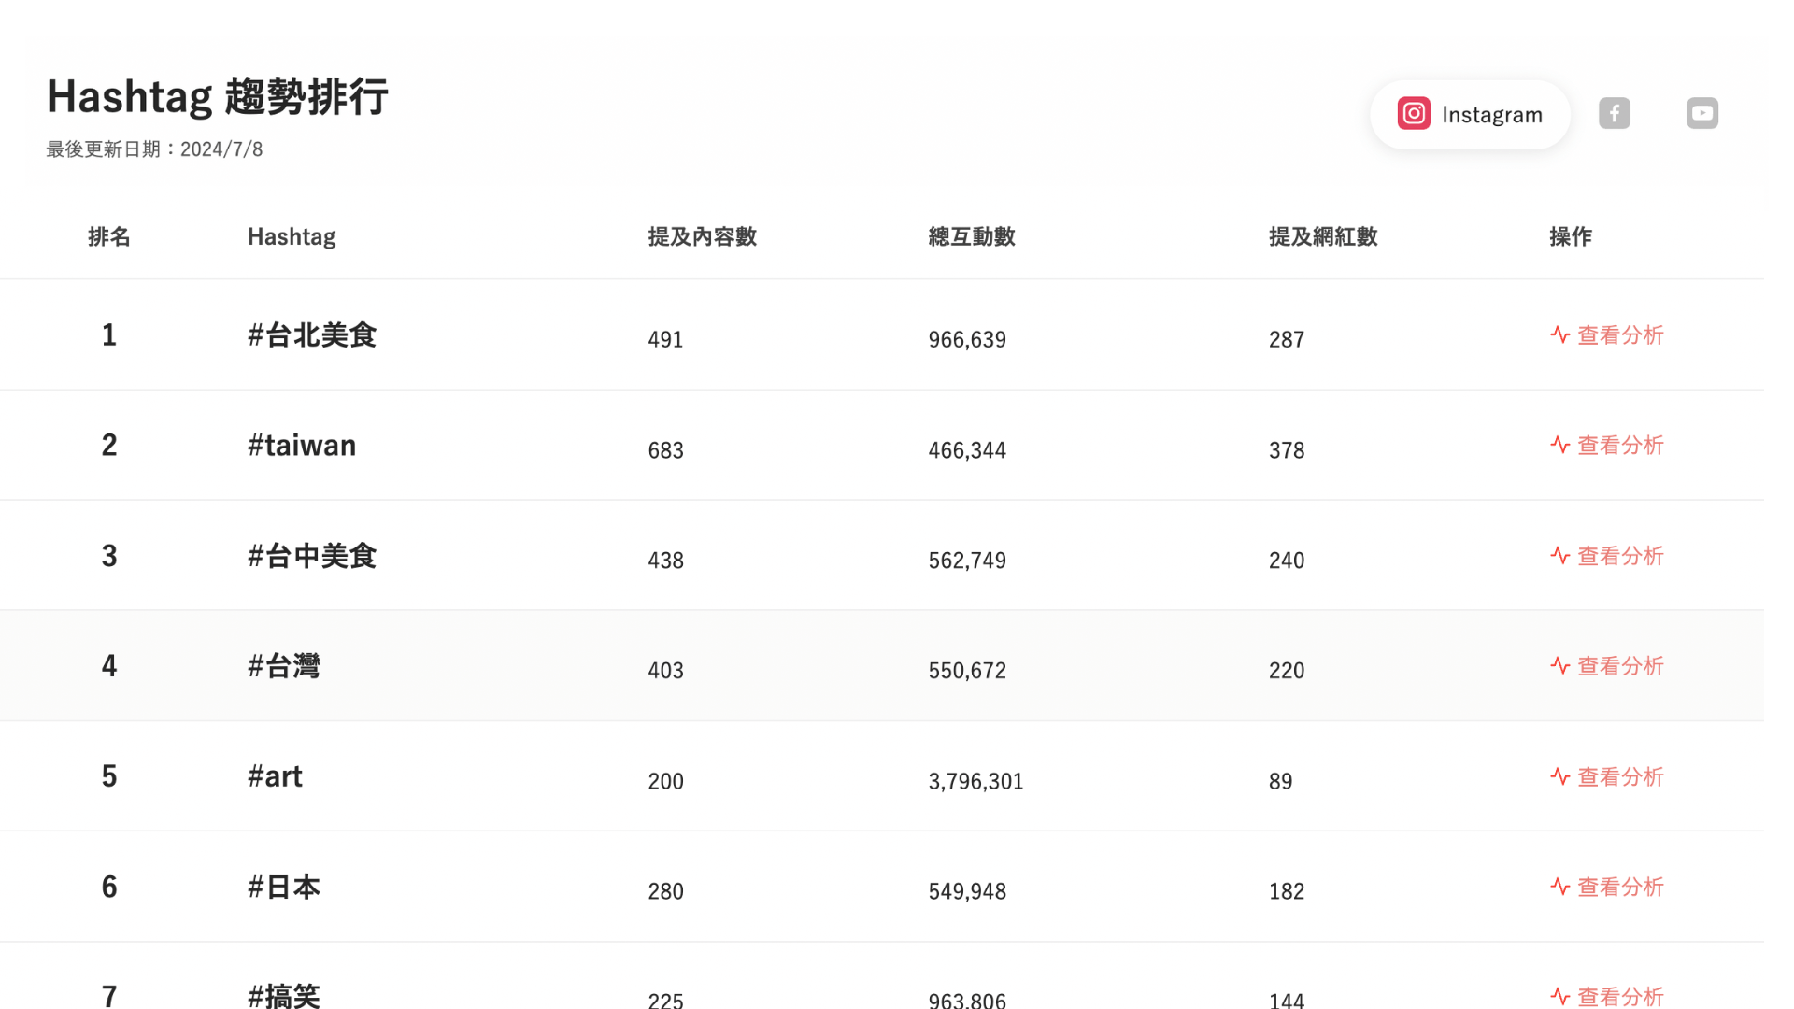Click the 總互動數 column header
This screenshot has height=1009, width=1794.
pyautogui.click(x=972, y=236)
